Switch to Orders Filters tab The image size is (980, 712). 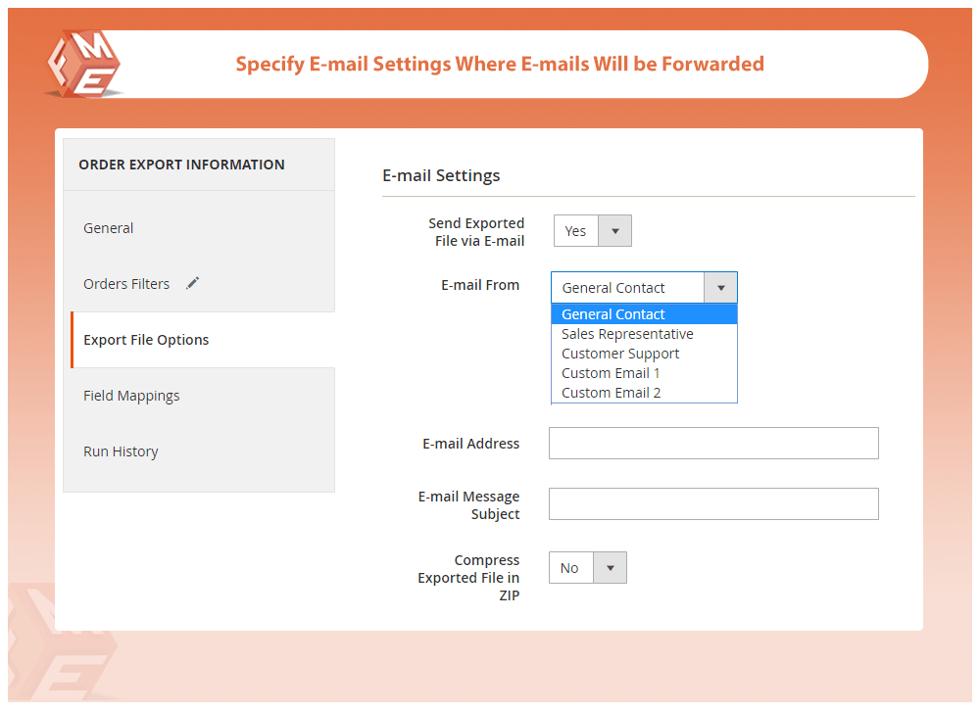126,284
